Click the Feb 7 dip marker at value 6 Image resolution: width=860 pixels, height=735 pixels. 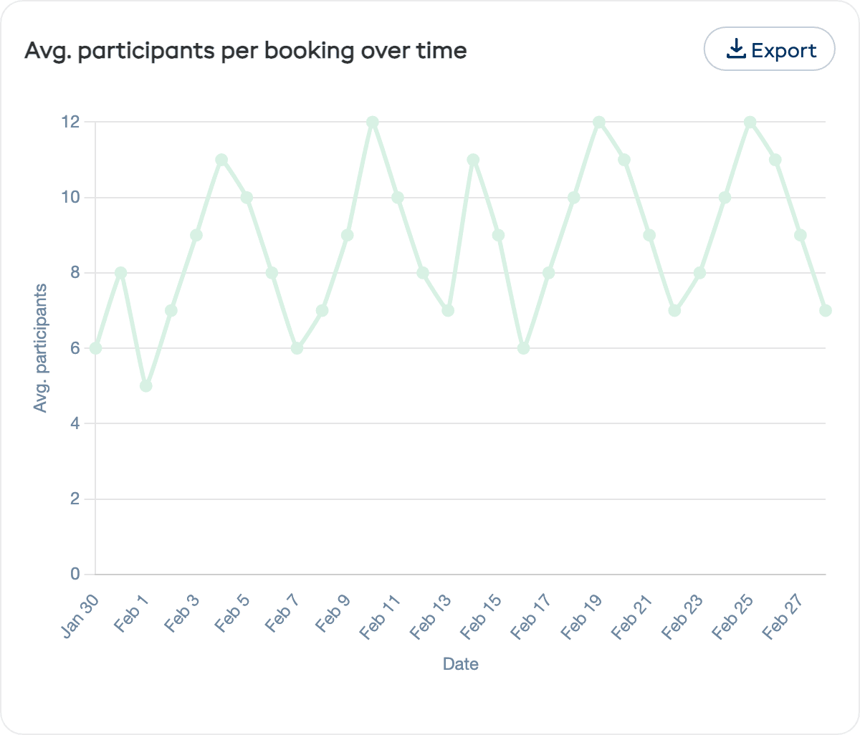point(297,347)
